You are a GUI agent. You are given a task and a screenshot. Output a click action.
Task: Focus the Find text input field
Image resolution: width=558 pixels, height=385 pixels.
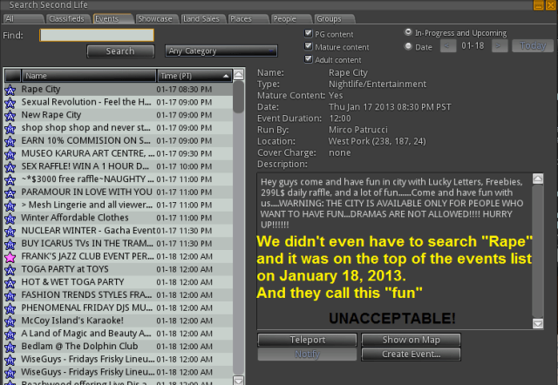point(97,35)
